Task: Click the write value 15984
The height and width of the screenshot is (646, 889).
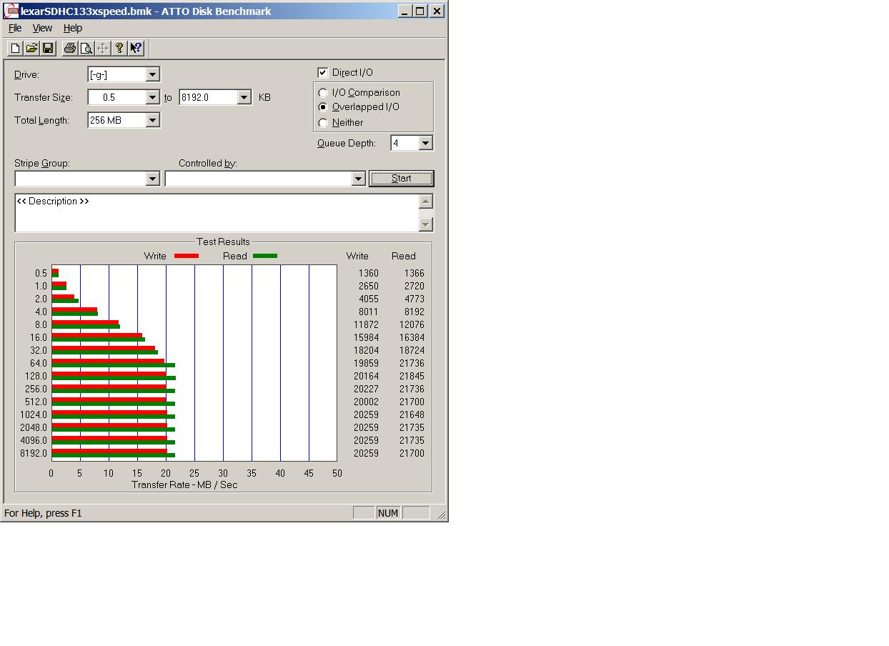Action: point(366,337)
